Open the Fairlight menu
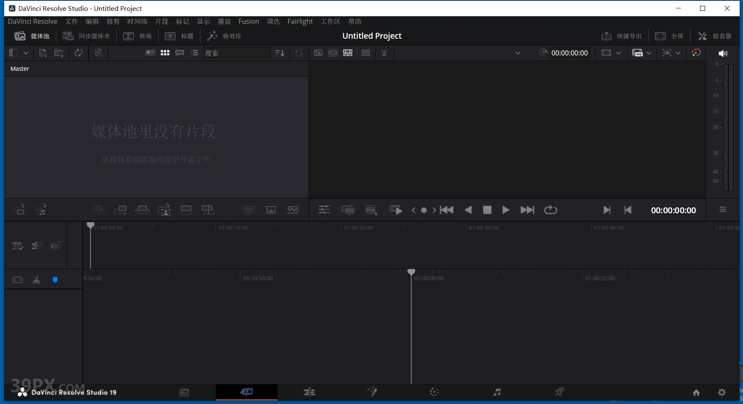This screenshot has height=404, width=743. coord(300,21)
